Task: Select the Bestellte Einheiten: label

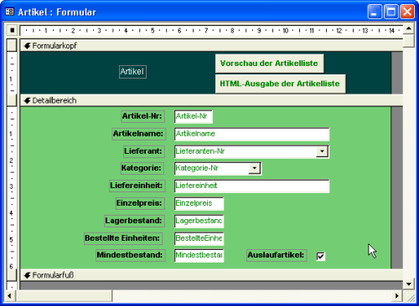Action: pyautogui.click(x=123, y=238)
